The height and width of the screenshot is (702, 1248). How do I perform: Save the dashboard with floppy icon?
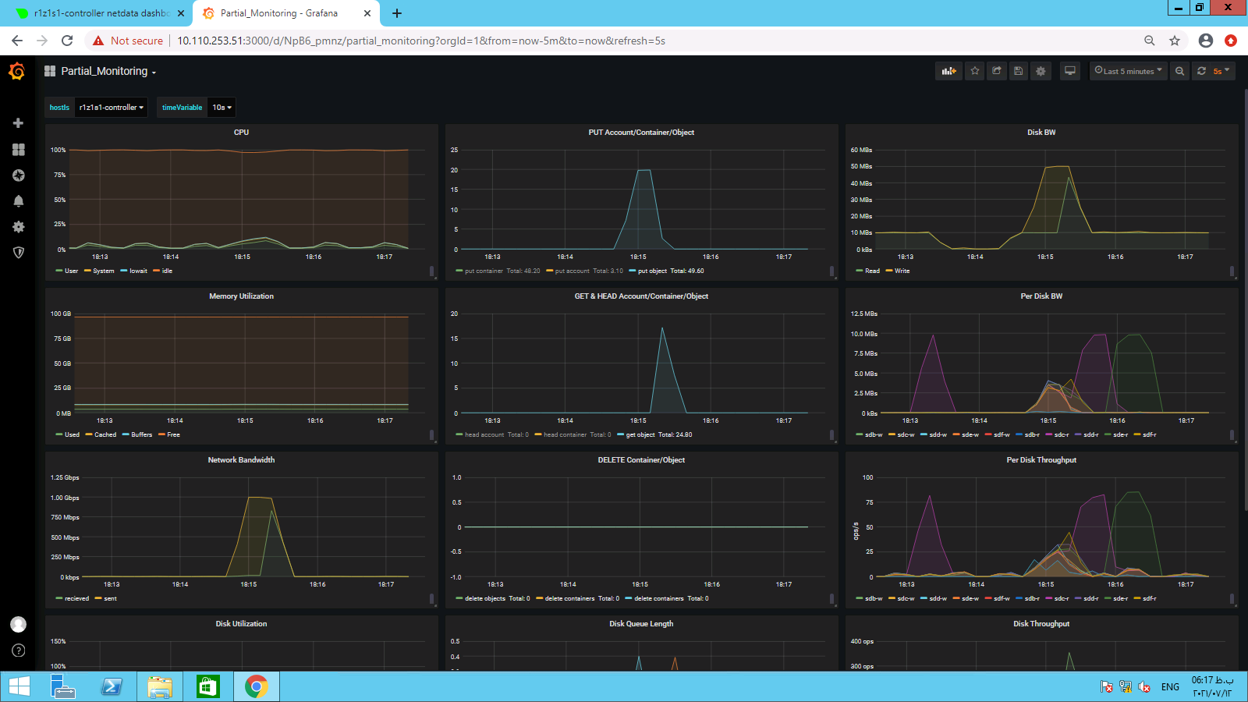tap(1018, 71)
